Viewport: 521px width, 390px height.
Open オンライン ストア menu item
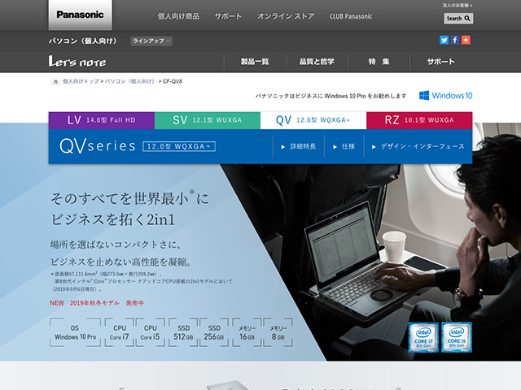[x=286, y=16]
